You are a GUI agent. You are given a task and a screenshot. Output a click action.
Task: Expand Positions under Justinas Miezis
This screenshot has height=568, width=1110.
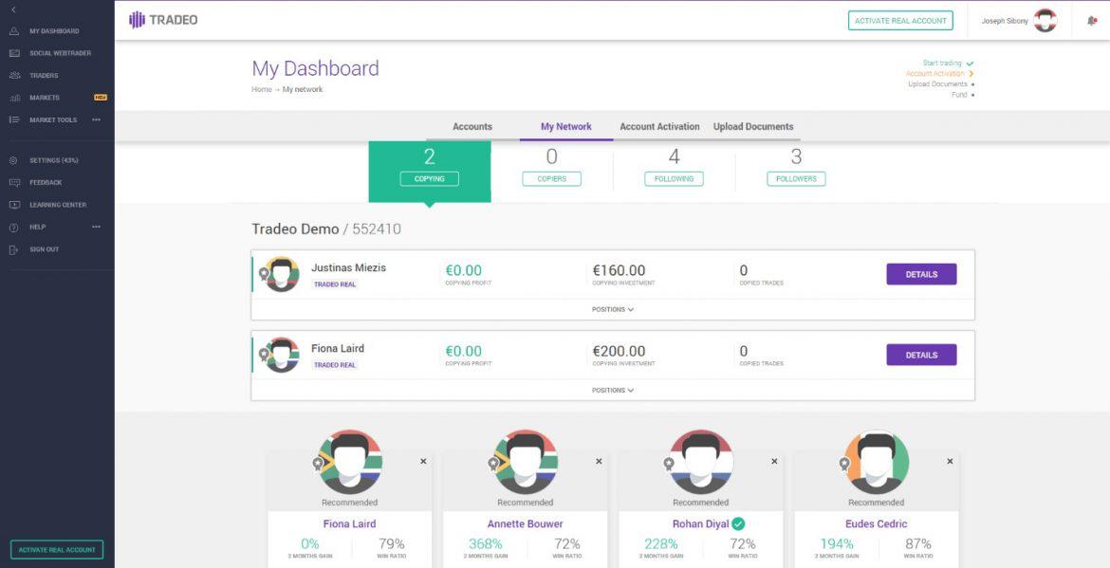point(612,309)
